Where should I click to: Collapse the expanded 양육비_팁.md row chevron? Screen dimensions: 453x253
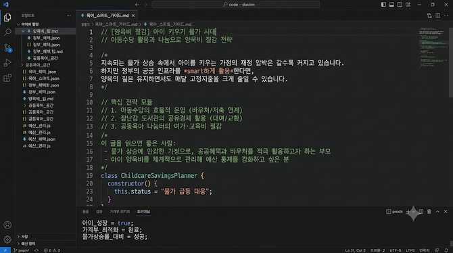[24, 31]
